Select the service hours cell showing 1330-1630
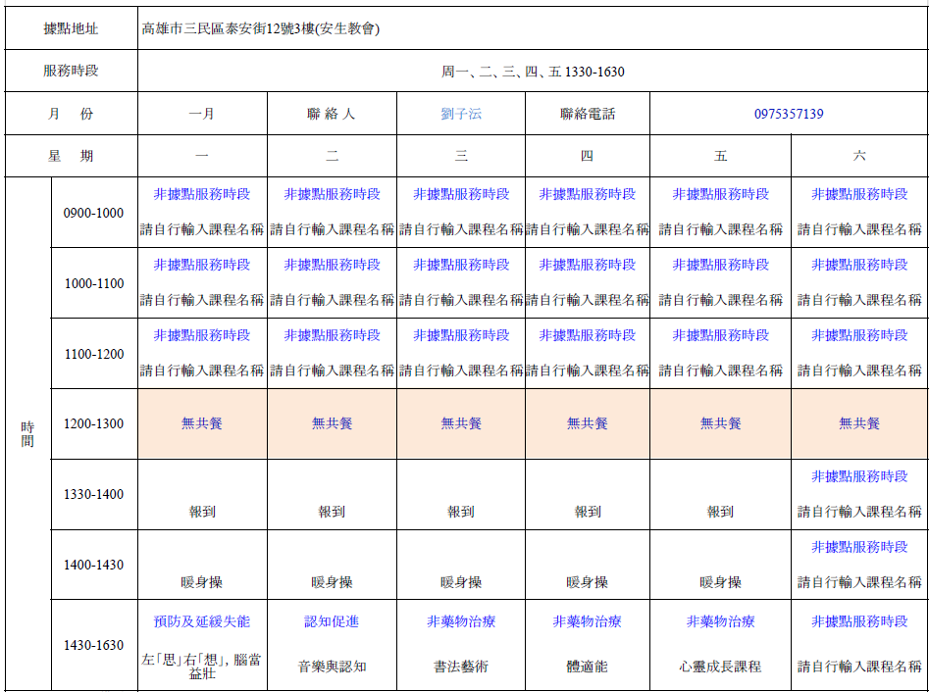The height and width of the screenshot is (692, 929). tap(532, 72)
